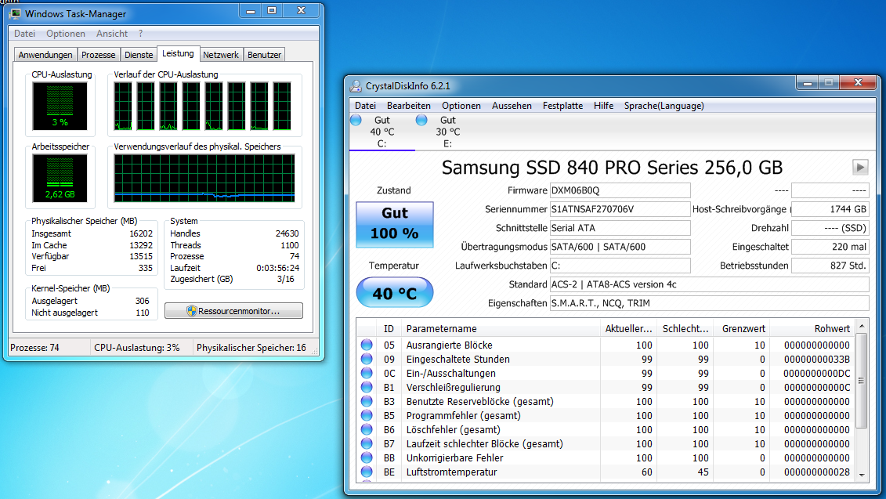886x499 pixels.
Task: Click the status icon of row B7 Laufzeit schlechter Blöcke
Action: tap(367, 443)
